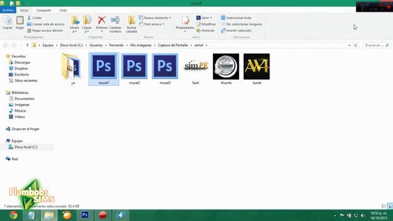
Task: Expand address bar history dropdown
Action: 349,45
